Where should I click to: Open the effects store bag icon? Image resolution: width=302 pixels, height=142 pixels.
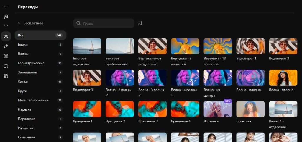click(x=6, y=66)
